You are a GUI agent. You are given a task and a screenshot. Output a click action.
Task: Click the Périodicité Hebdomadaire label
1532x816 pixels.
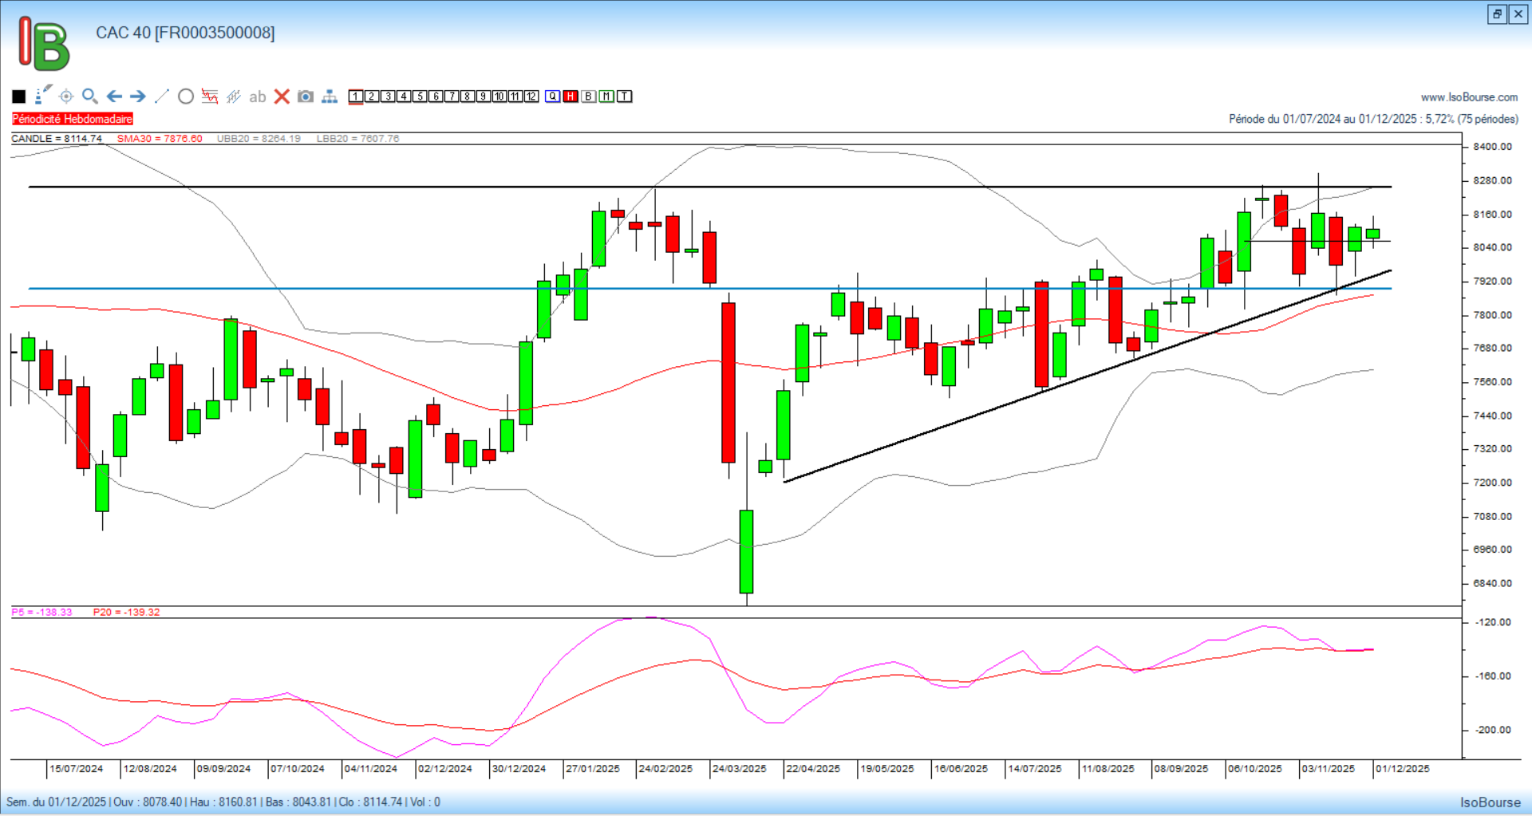[x=73, y=119]
